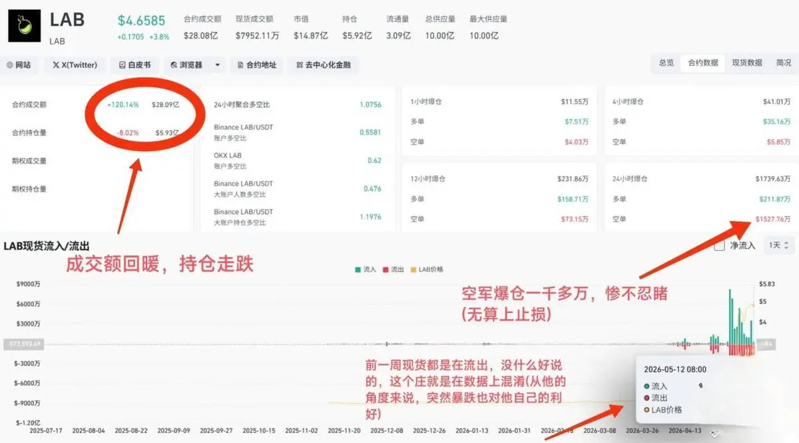Click Binance LAB/USDT 账户多空比 value 0.5581

[x=370, y=133]
